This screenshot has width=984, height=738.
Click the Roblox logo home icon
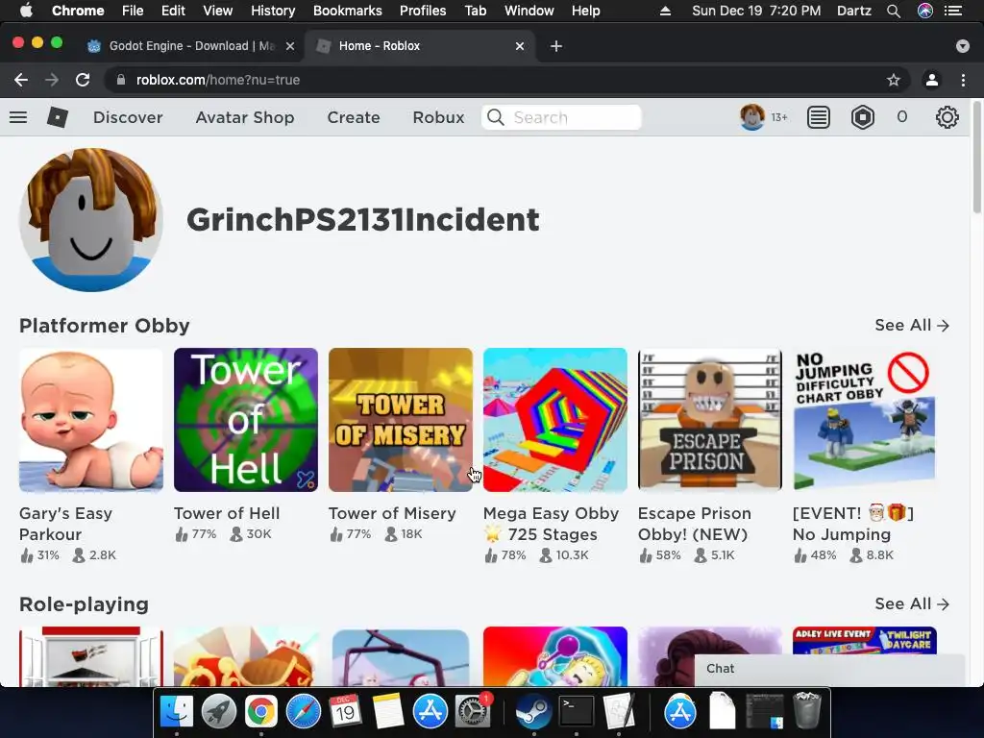click(57, 117)
